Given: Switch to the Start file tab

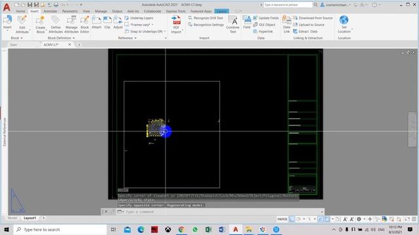Looking at the screenshot, I should point(13,44).
